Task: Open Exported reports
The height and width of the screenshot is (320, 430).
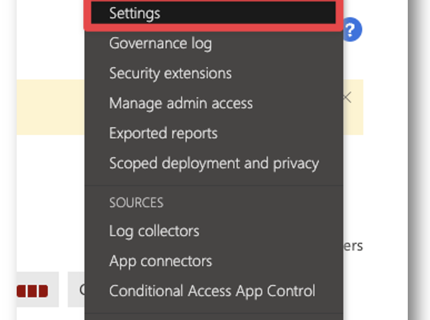Action: [x=163, y=133]
